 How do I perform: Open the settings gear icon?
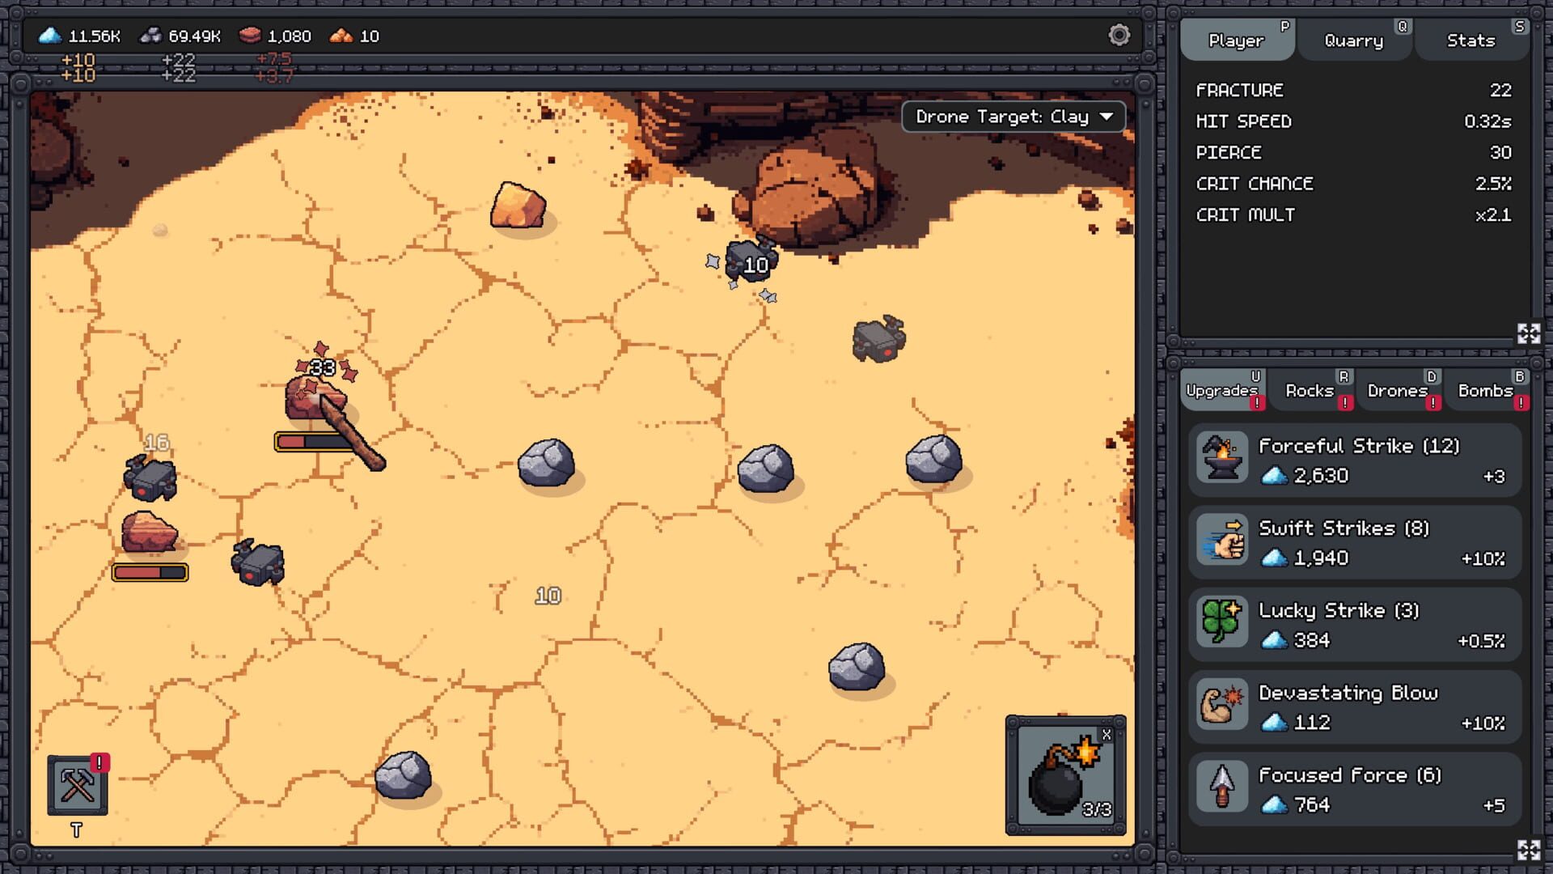[x=1119, y=36]
